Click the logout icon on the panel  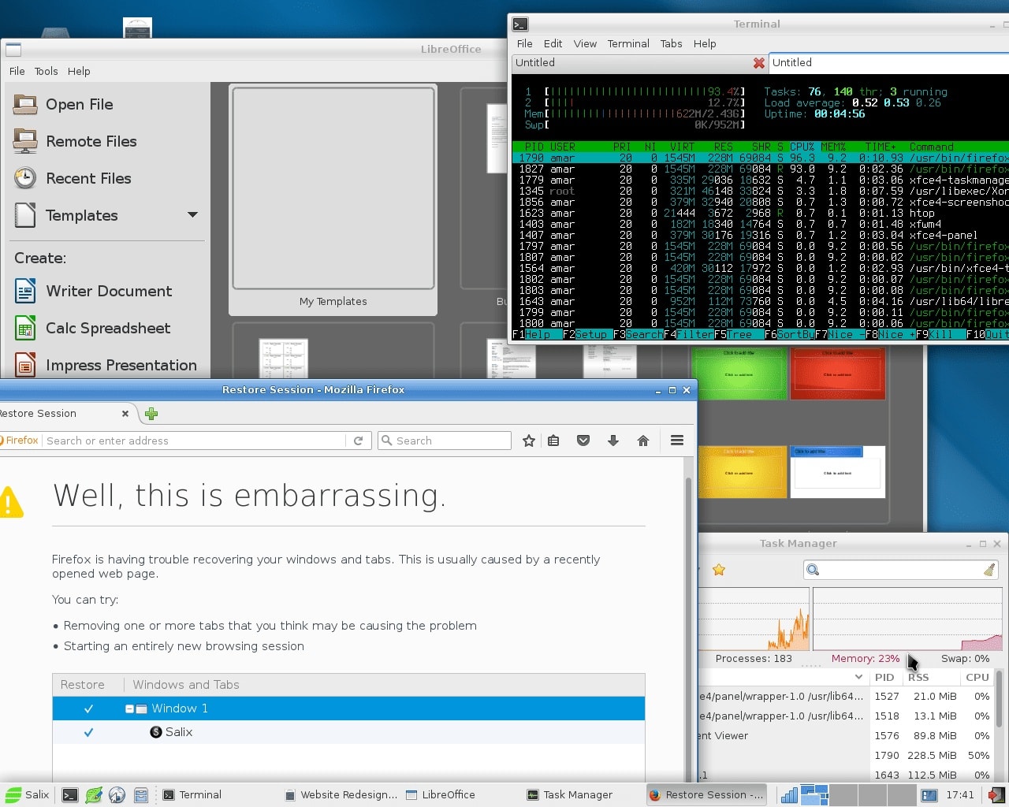[x=996, y=794]
